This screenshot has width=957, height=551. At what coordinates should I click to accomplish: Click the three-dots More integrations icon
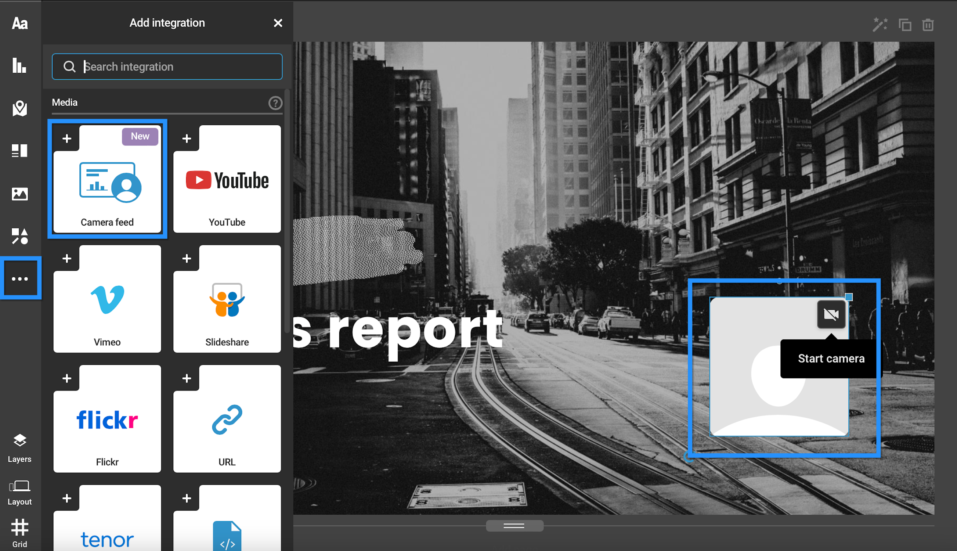[x=20, y=278]
